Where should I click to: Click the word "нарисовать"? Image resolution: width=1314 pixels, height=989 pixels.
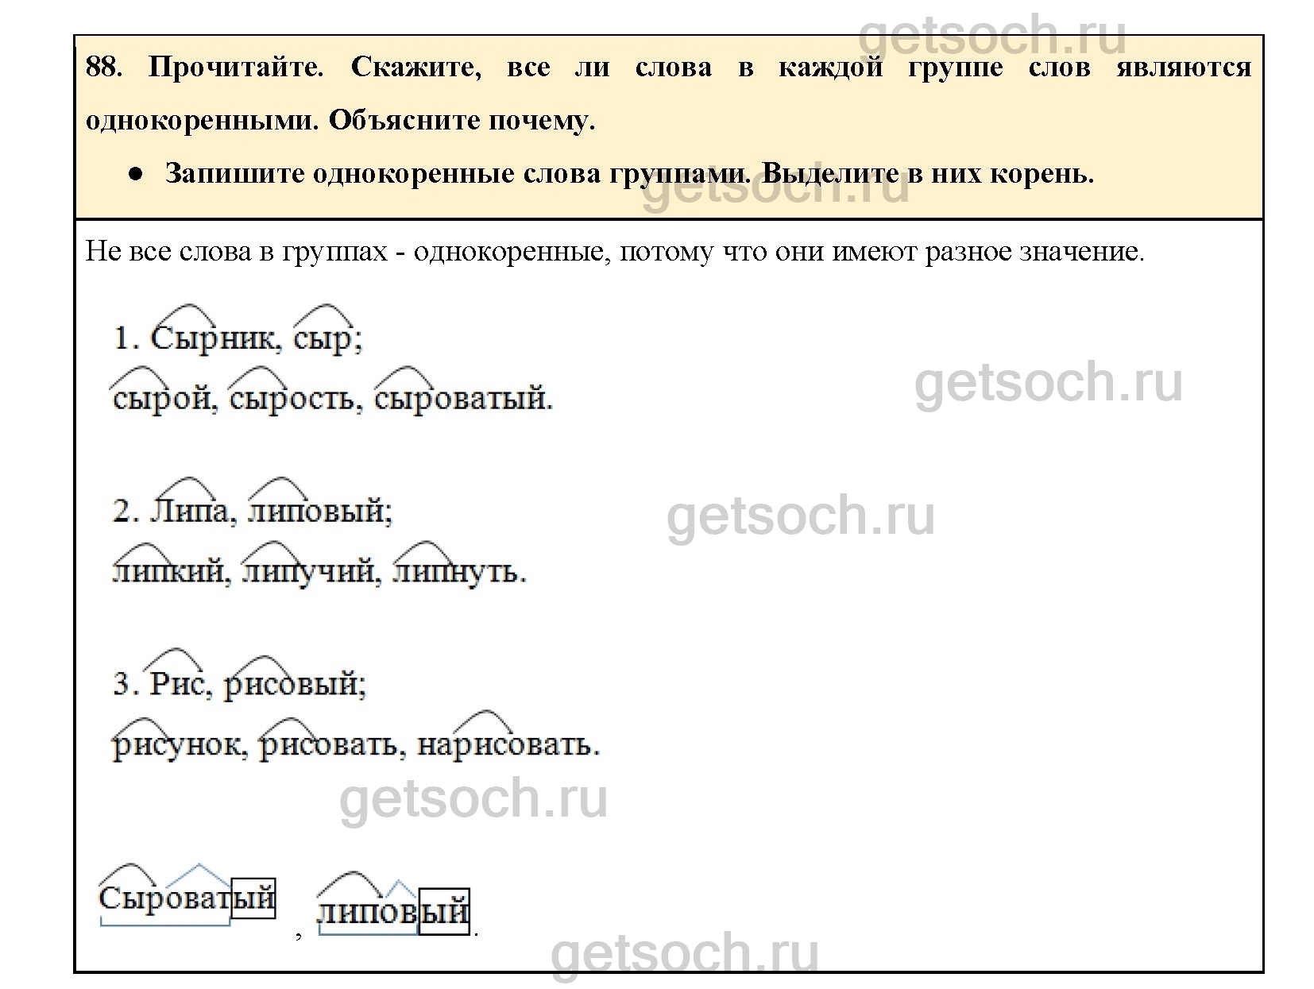(508, 745)
